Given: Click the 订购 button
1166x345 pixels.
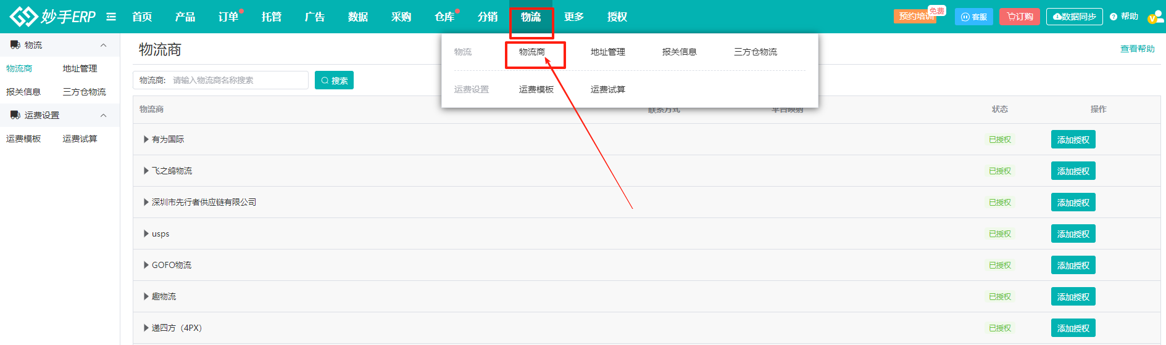Looking at the screenshot, I should tap(1020, 17).
